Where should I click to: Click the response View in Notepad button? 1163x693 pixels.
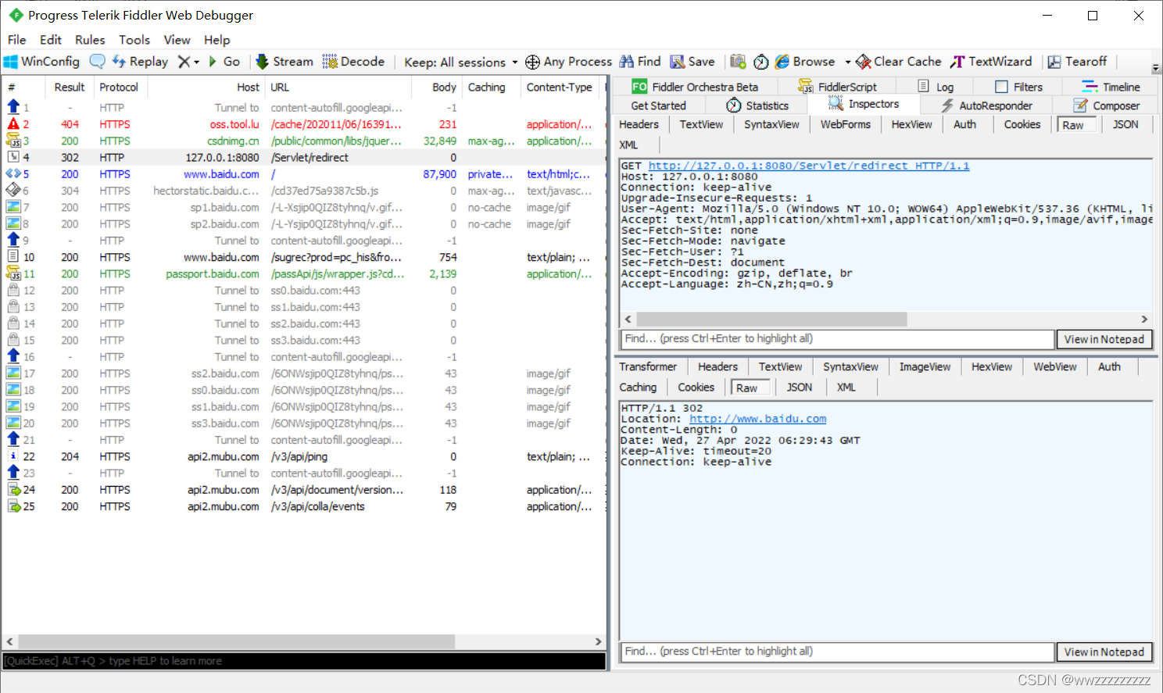1104,652
